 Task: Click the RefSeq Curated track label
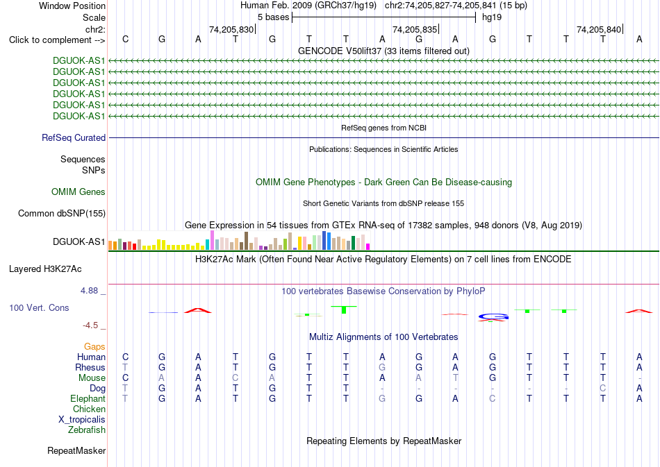74,138
